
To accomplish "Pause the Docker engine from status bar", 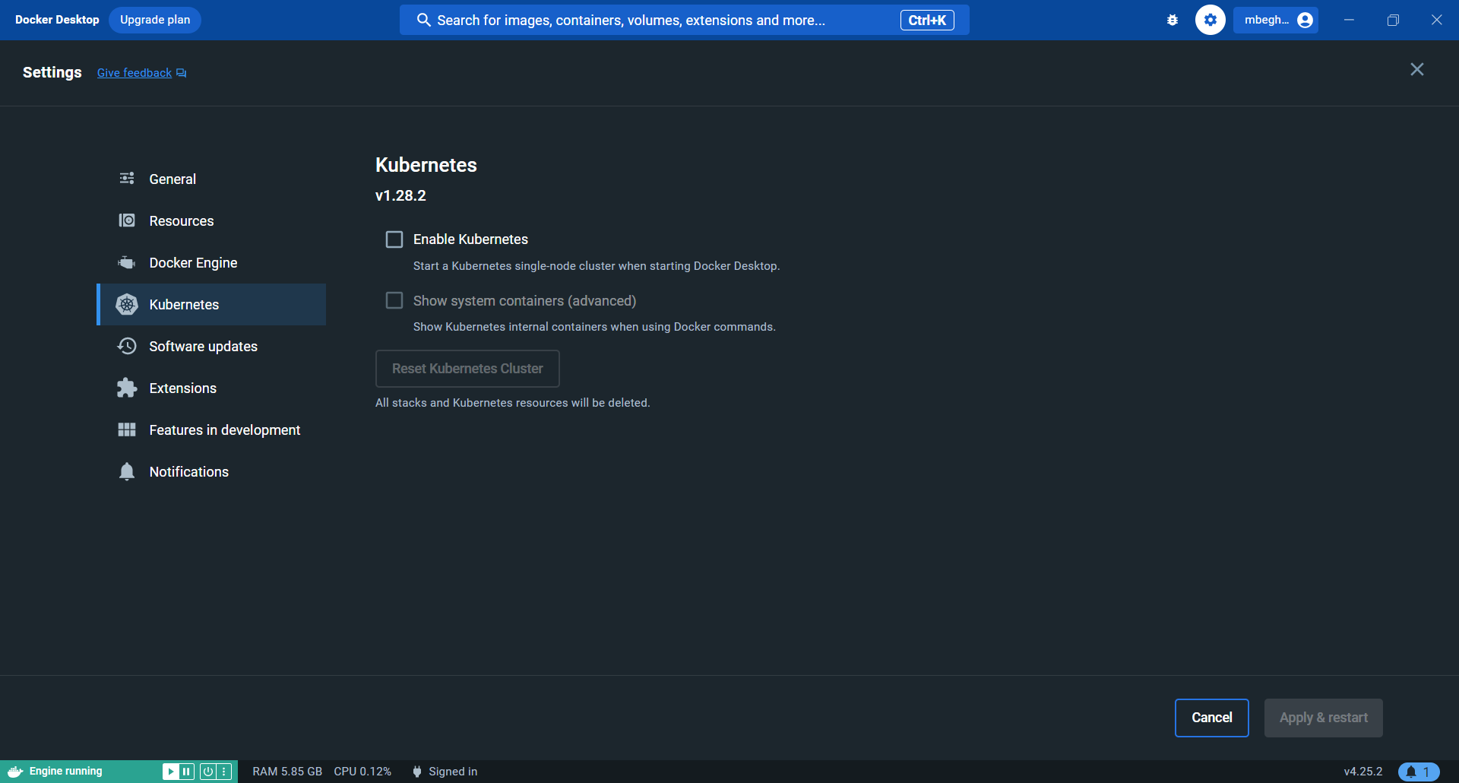I will coord(186,772).
